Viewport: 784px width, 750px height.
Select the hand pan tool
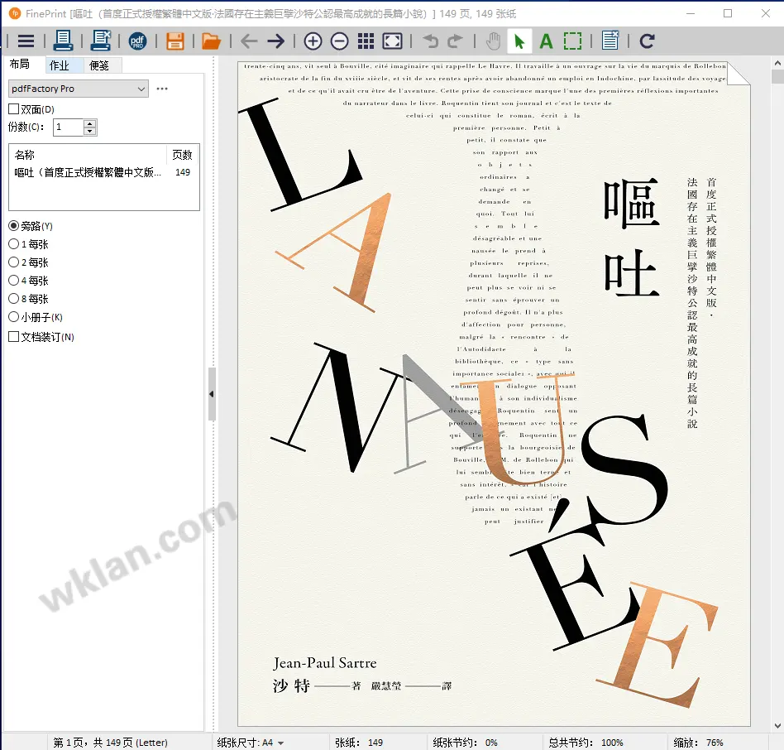(x=493, y=41)
